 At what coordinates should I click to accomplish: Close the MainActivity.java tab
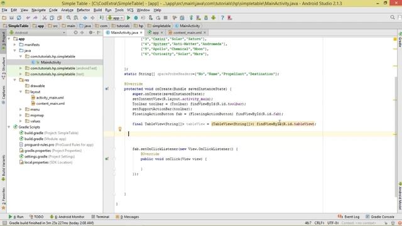coord(141,33)
